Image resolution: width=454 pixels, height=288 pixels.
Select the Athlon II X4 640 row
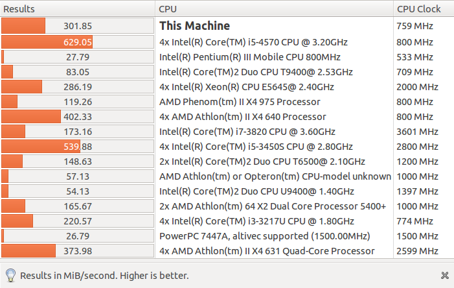pyautogui.click(x=227, y=117)
